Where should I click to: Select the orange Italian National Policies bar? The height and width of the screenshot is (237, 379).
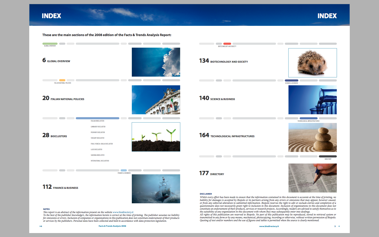coord(62,80)
